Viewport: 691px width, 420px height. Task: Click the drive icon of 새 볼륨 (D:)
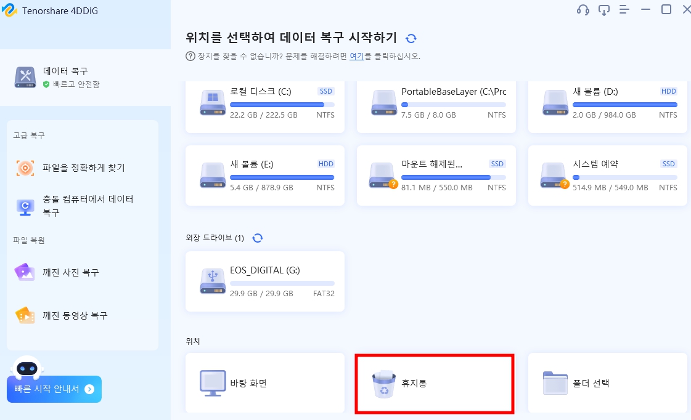point(555,103)
